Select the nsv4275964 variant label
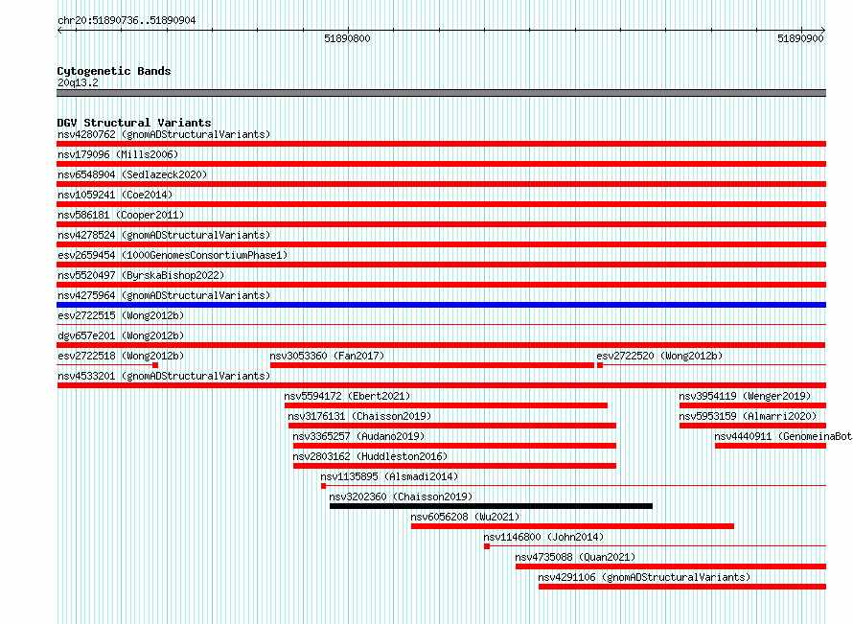This screenshot has height=624, width=853. (x=164, y=295)
